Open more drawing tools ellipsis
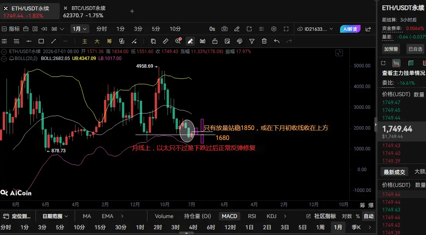The height and width of the screenshot is (235, 426). point(65,41)
